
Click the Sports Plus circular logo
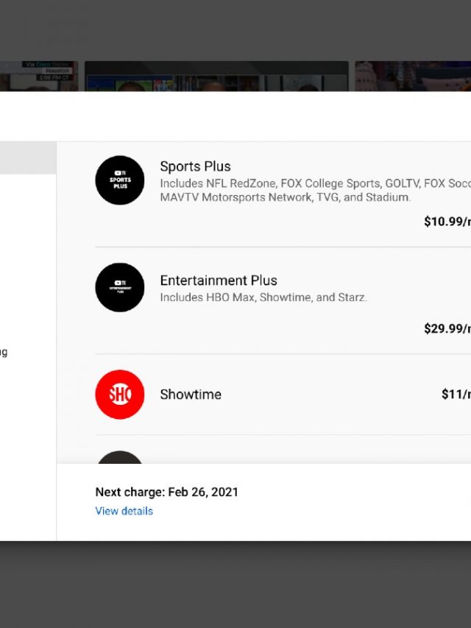[120, 180]
